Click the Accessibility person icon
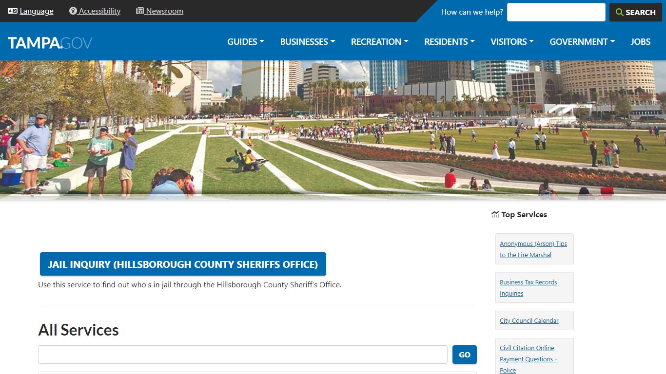The width and height of the screenshot is (666, 374). (73, 11)
